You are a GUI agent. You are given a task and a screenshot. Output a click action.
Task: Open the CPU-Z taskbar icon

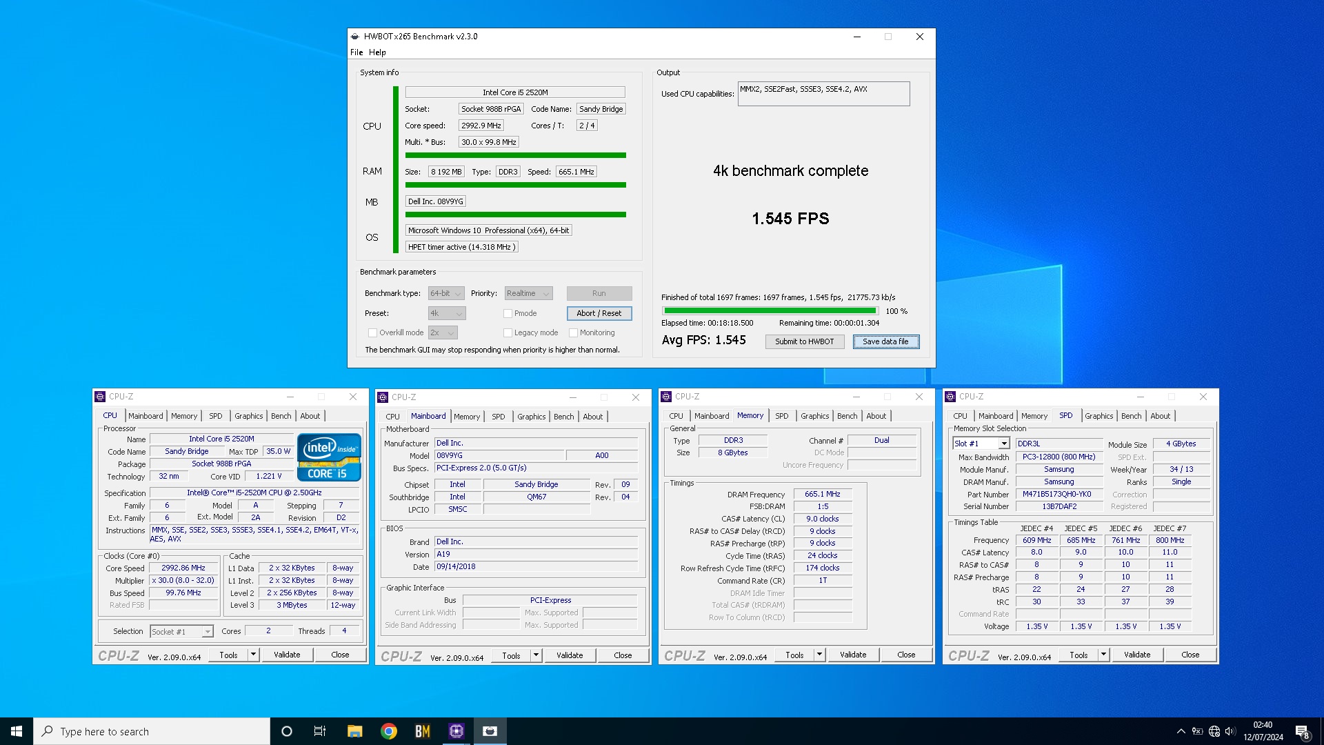point(457,731)
